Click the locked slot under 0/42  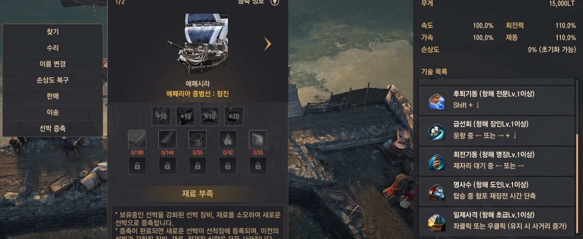[227, 166]
